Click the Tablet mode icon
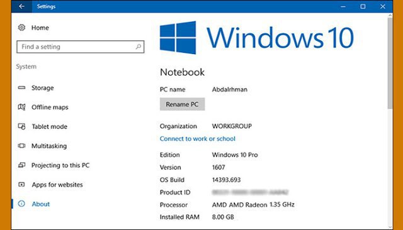Image resolution: width=403 pixels, height=230 pixels. pyautogui.click(x=21, y=126)
